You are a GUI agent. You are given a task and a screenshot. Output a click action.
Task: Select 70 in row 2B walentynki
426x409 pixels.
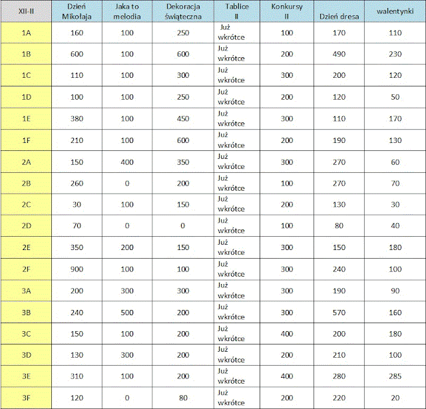395,183
